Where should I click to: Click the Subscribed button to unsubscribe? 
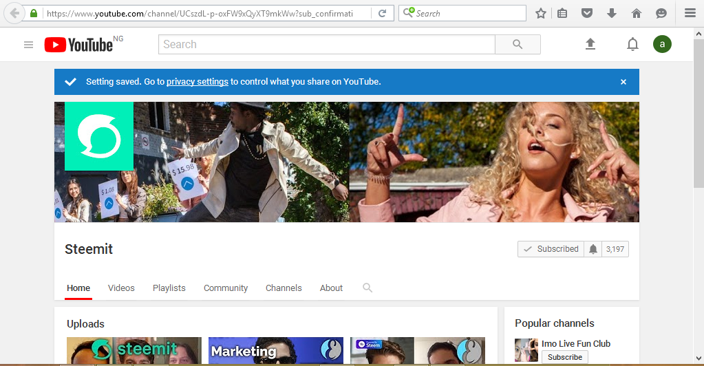[x=551, y=249]
